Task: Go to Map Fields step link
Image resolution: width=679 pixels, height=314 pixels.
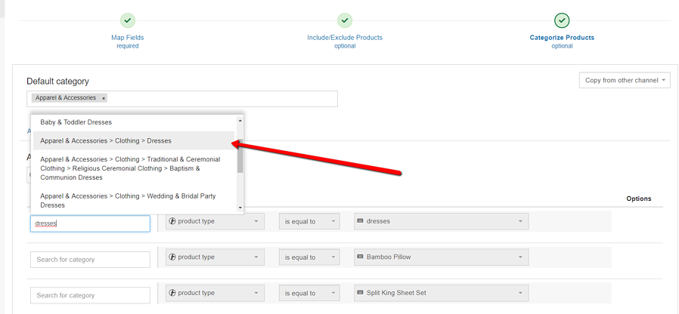Action: tap(127, 38)
